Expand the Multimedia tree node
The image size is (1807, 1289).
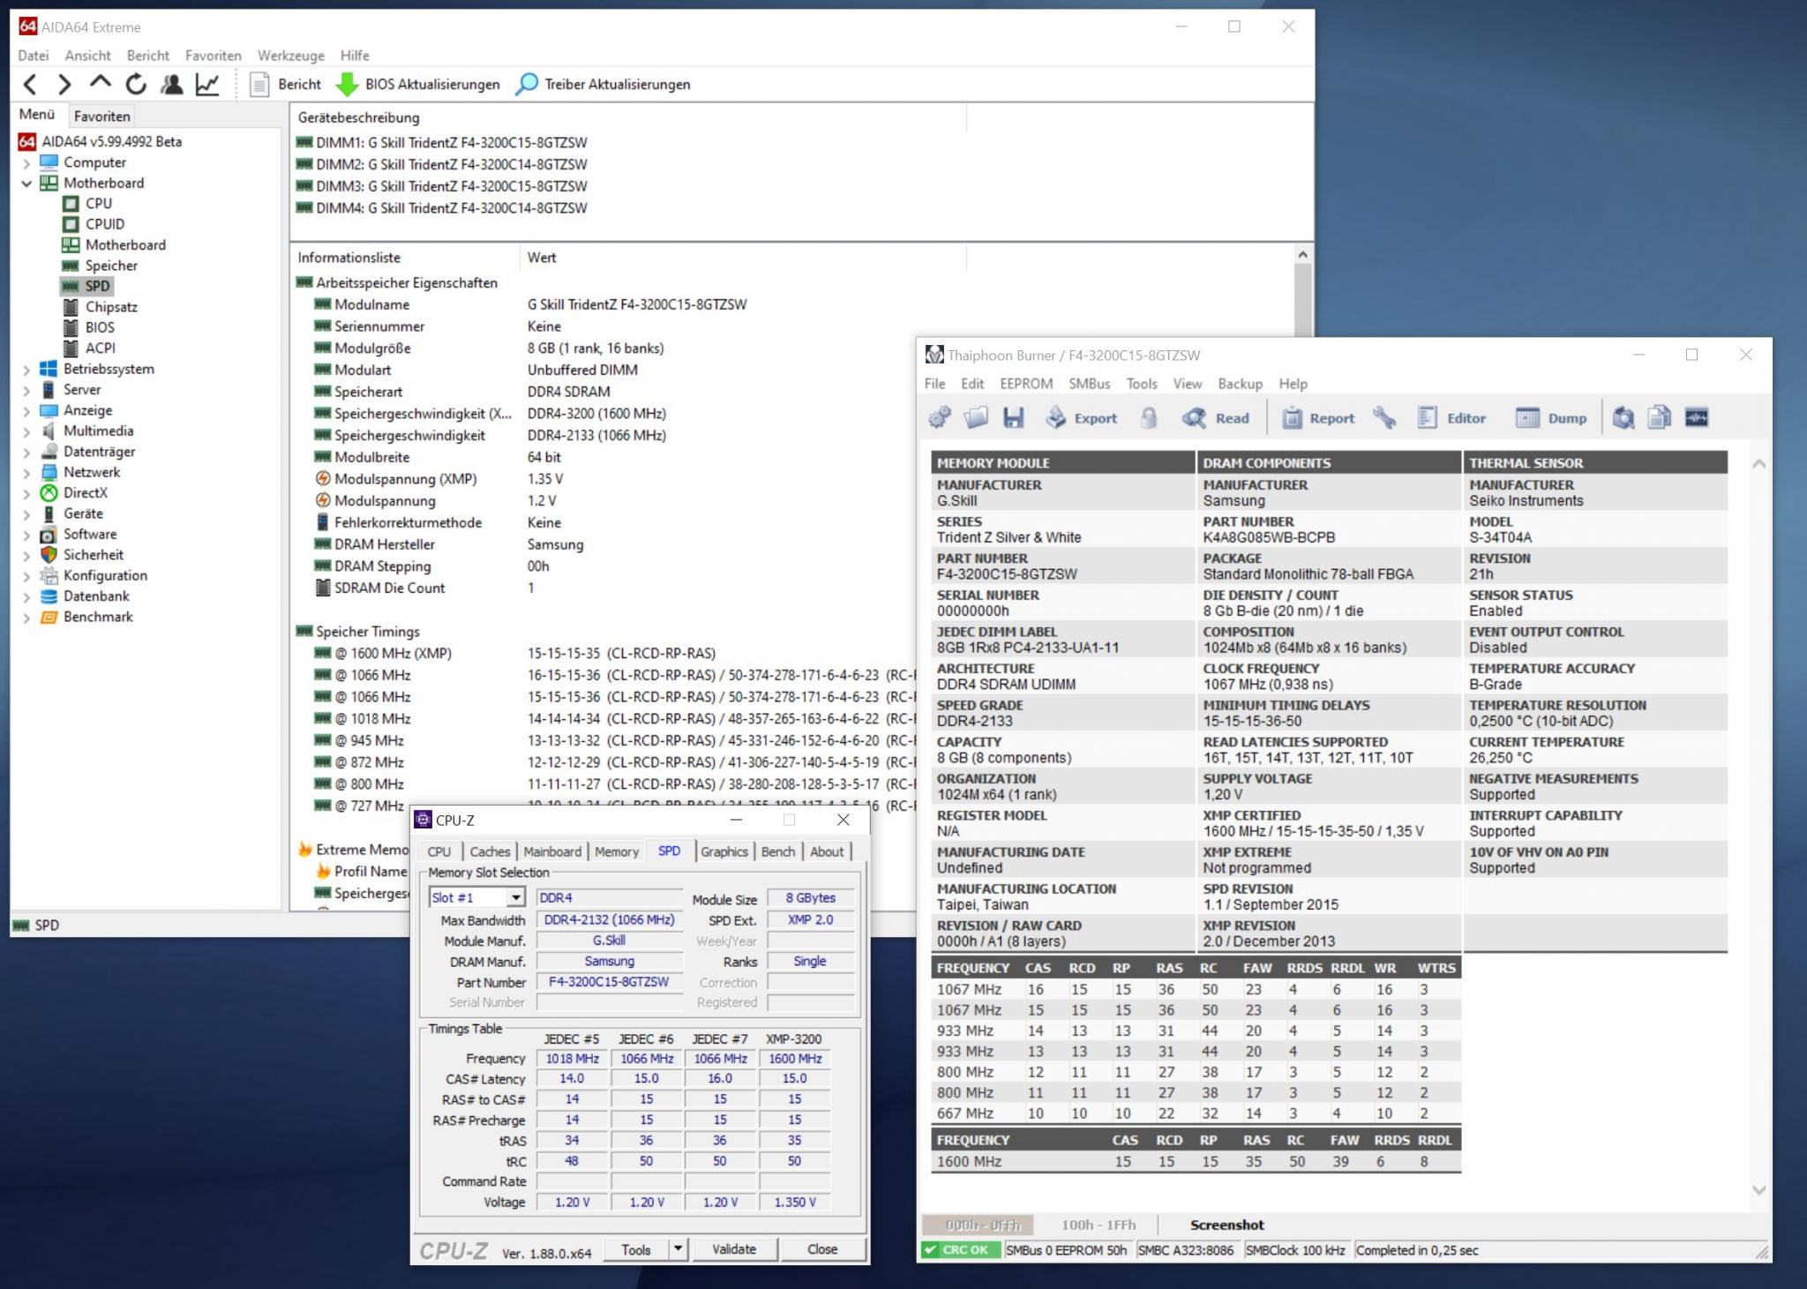26,431
